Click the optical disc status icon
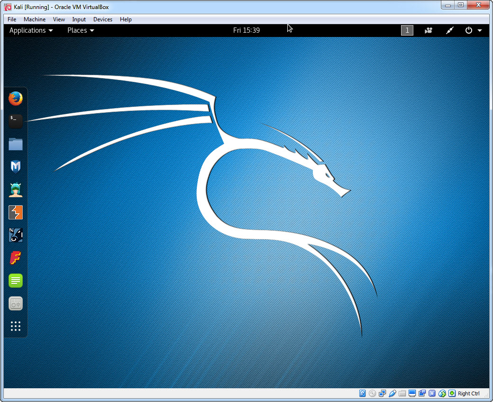Screen dimensions: 493x402 372,393
